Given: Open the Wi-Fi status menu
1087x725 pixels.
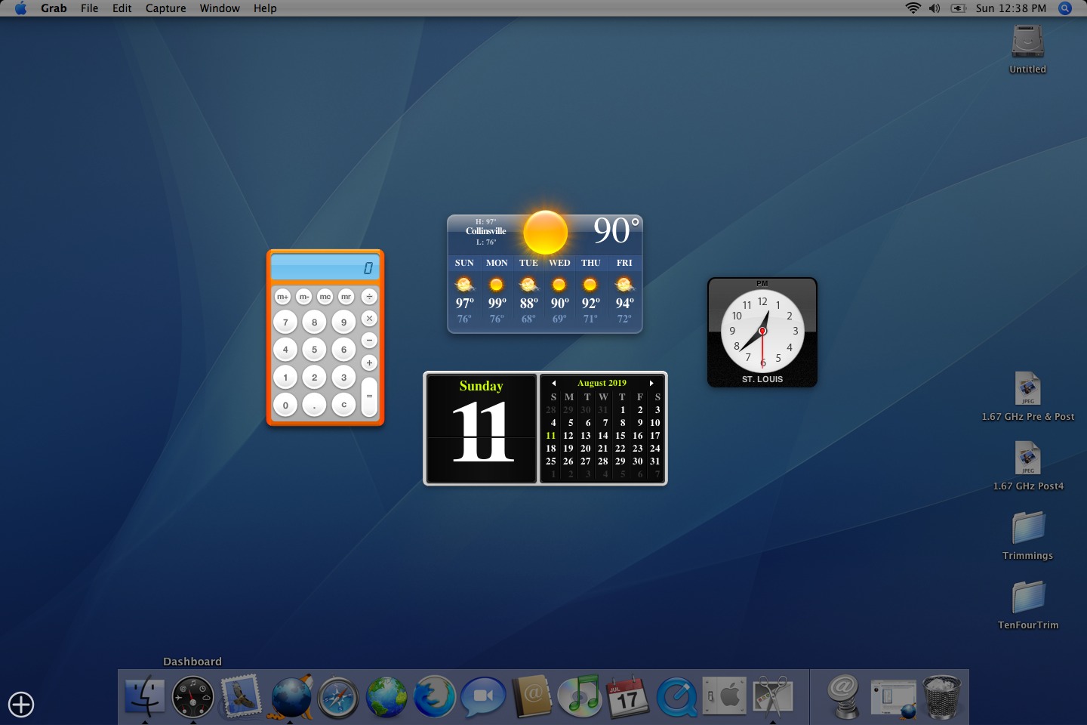Looking at the screenshot, I should (913, 8).
